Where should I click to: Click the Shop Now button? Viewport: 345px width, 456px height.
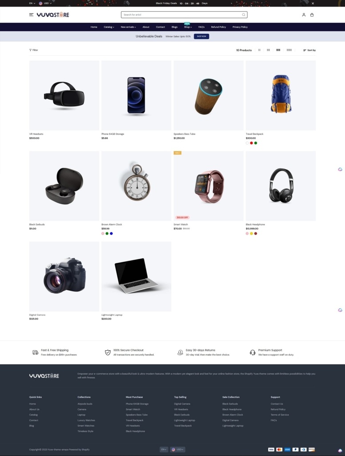(201, 37)
